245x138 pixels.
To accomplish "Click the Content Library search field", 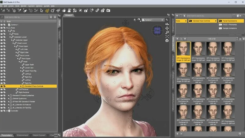I will [209, 16].
